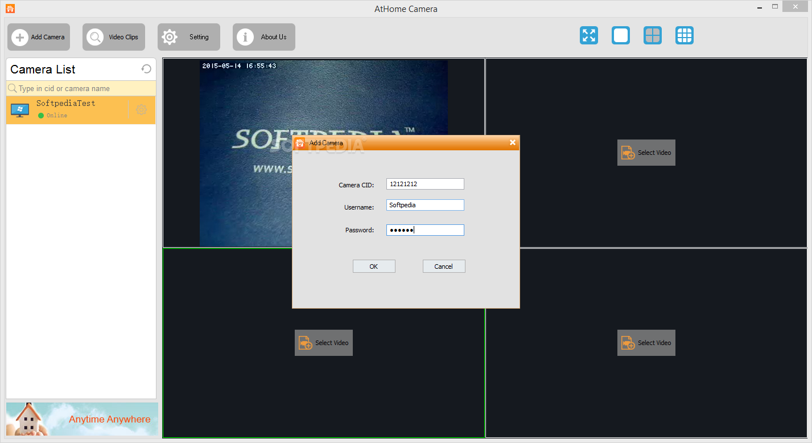Open settings gear for SoftpediaTest camera
The height and width of the screenshot is (443, 812).
tap(141, 109)
